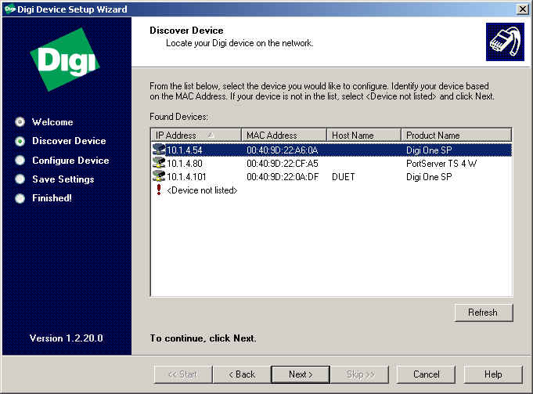This screenshot has height=394, width=533.
Task: Click the Discover Device step label in the sidebar
Action: tap(69, 141)
